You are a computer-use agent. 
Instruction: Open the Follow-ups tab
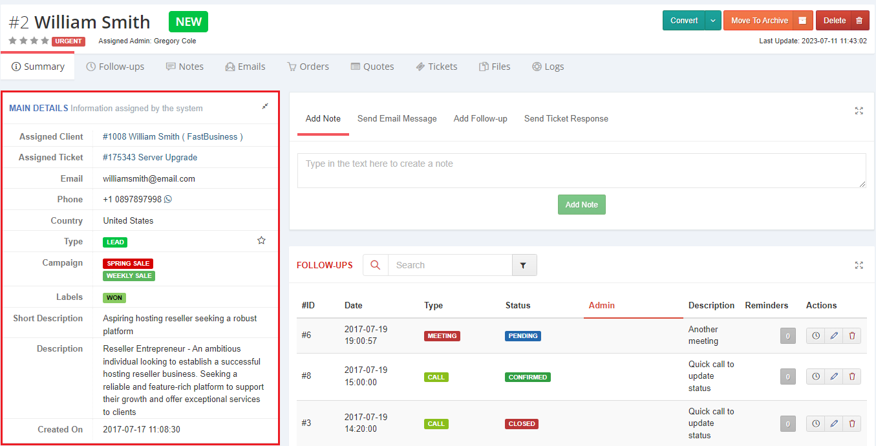tap(115, 67)
